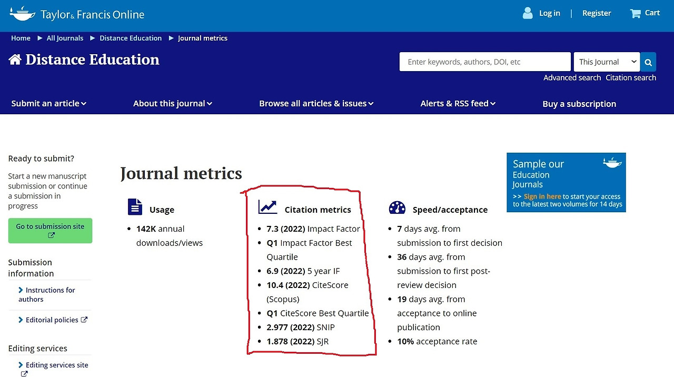The image size is (674, 377).
Task: Click 7 days avg. first decision text
Action: tap(450, 236)
